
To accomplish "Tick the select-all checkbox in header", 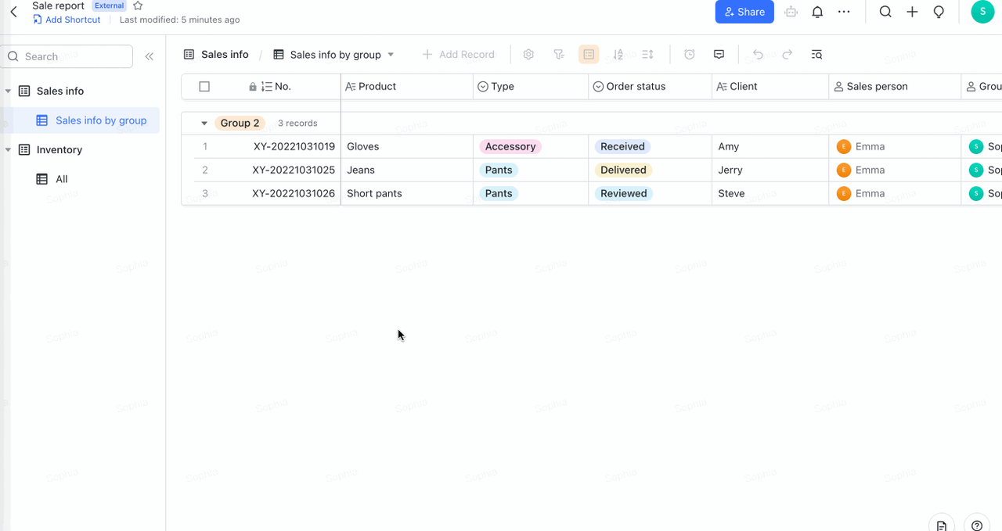I will (204, 87).
